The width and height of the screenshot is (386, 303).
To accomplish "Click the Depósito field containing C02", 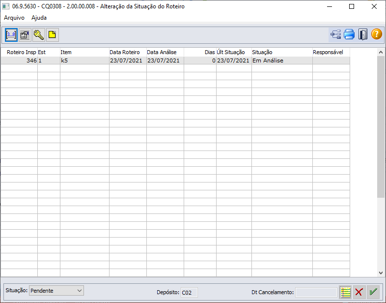I will pos(189,293).
